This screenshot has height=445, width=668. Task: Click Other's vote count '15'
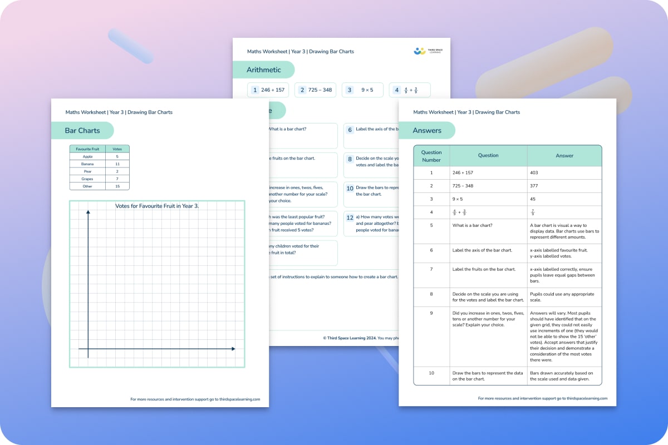(117, 186)
